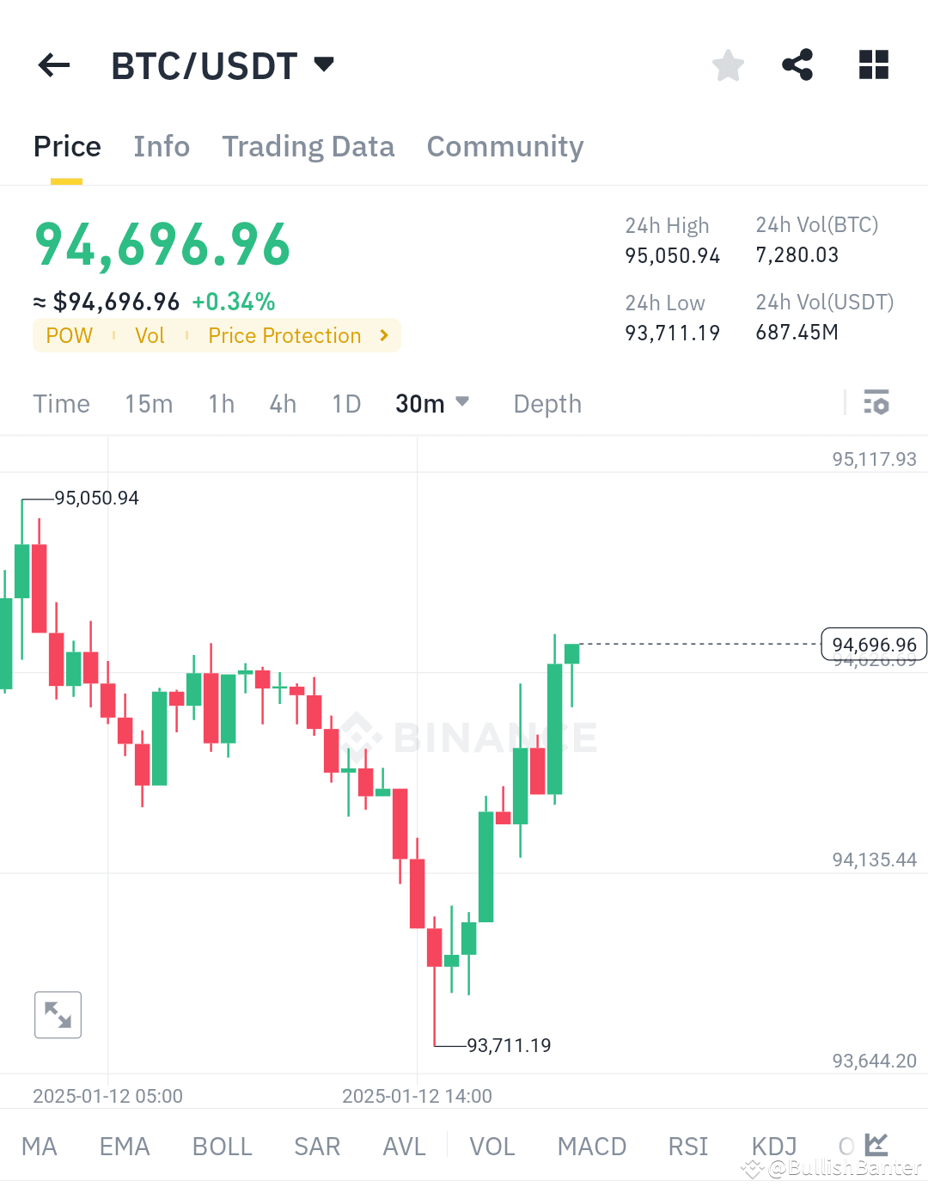928x1187 pixels.
Task: Select the RSI indicator
Action: (x=687, y=1146)
